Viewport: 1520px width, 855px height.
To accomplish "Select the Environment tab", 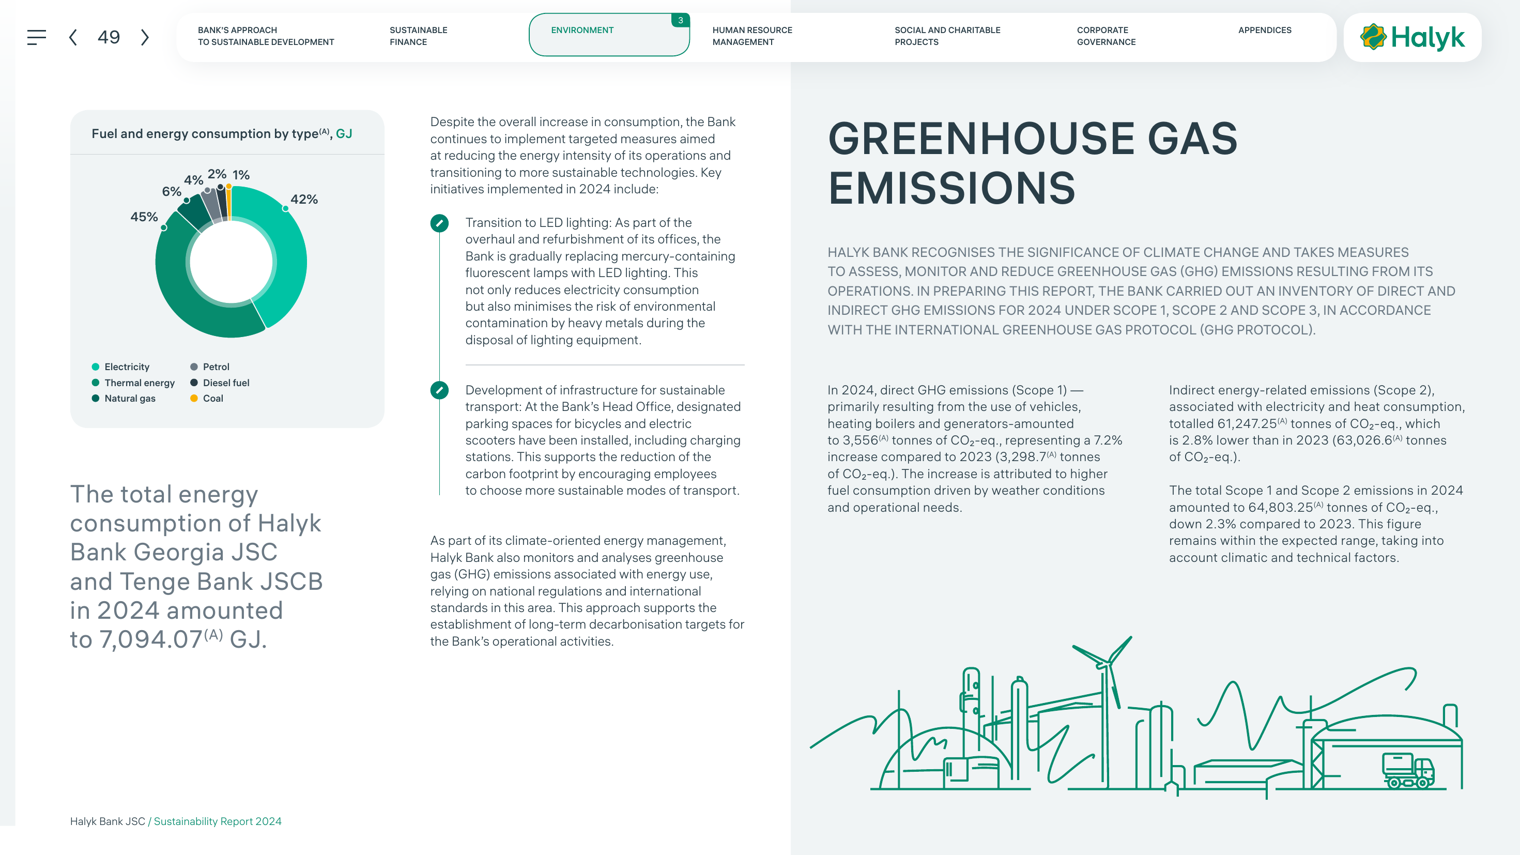I will pyautogui.click(x=609, y=35).
